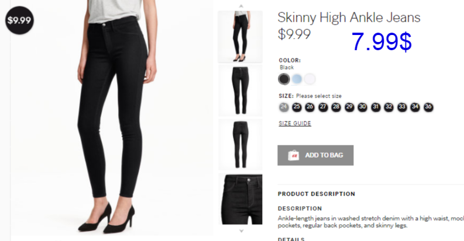The width and height of the screenshot is (464, 241).
Task: View the side-view model thumbnail
Action: pos(240,37)
